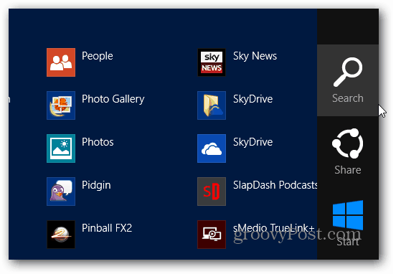Screen dimensions: 401x274
Task: Click the Search charm magnifier
Action: pyautogui.click(x=348, y=72)
